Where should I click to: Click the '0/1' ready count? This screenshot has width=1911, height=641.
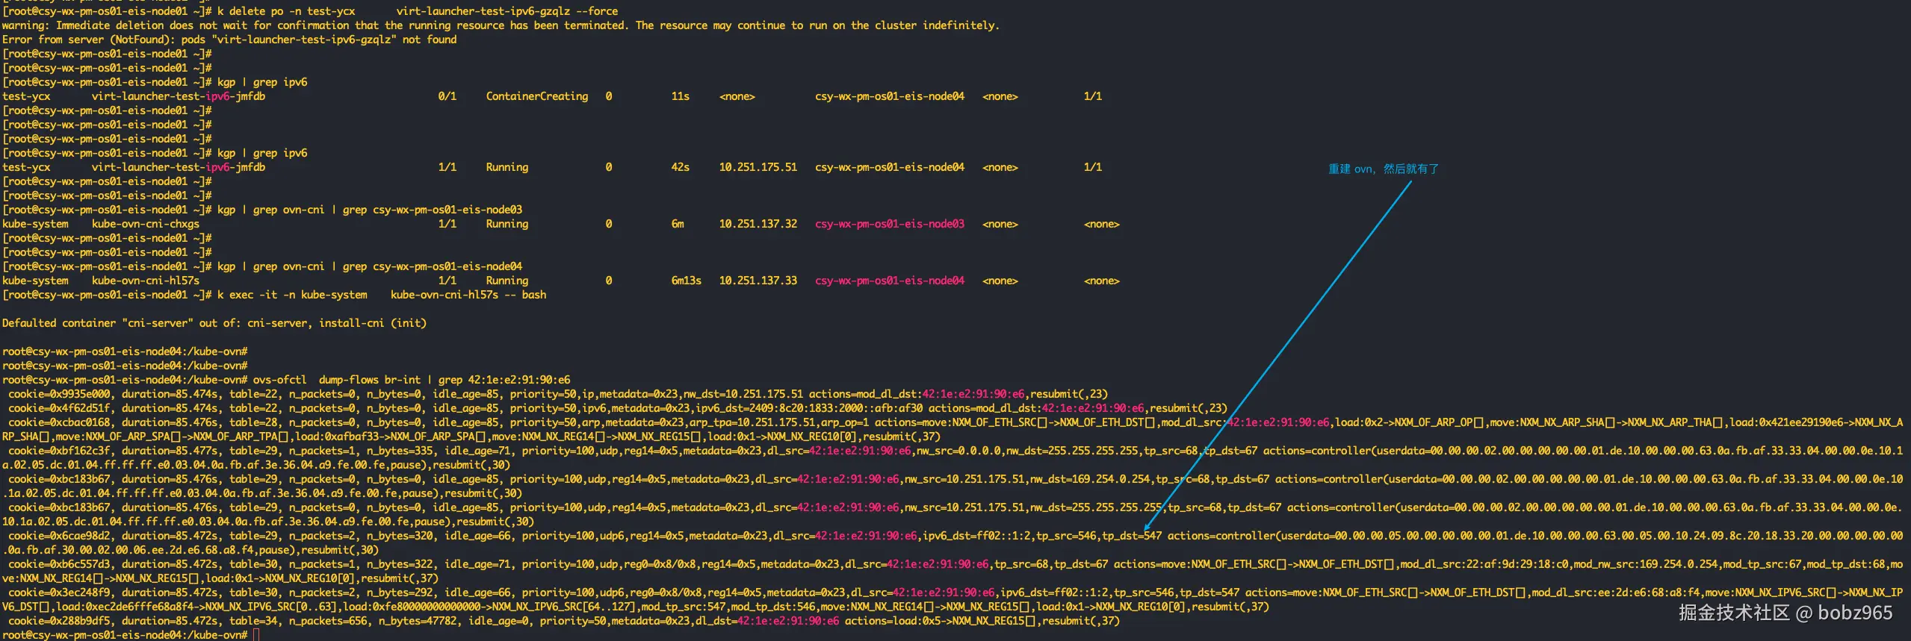tap(447, 96)
